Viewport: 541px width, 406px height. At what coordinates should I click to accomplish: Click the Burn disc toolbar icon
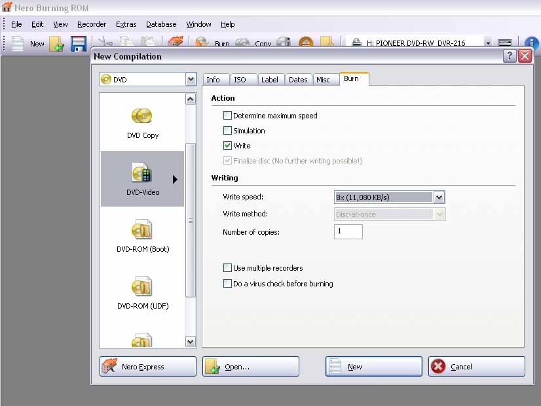tap(202, 42)
